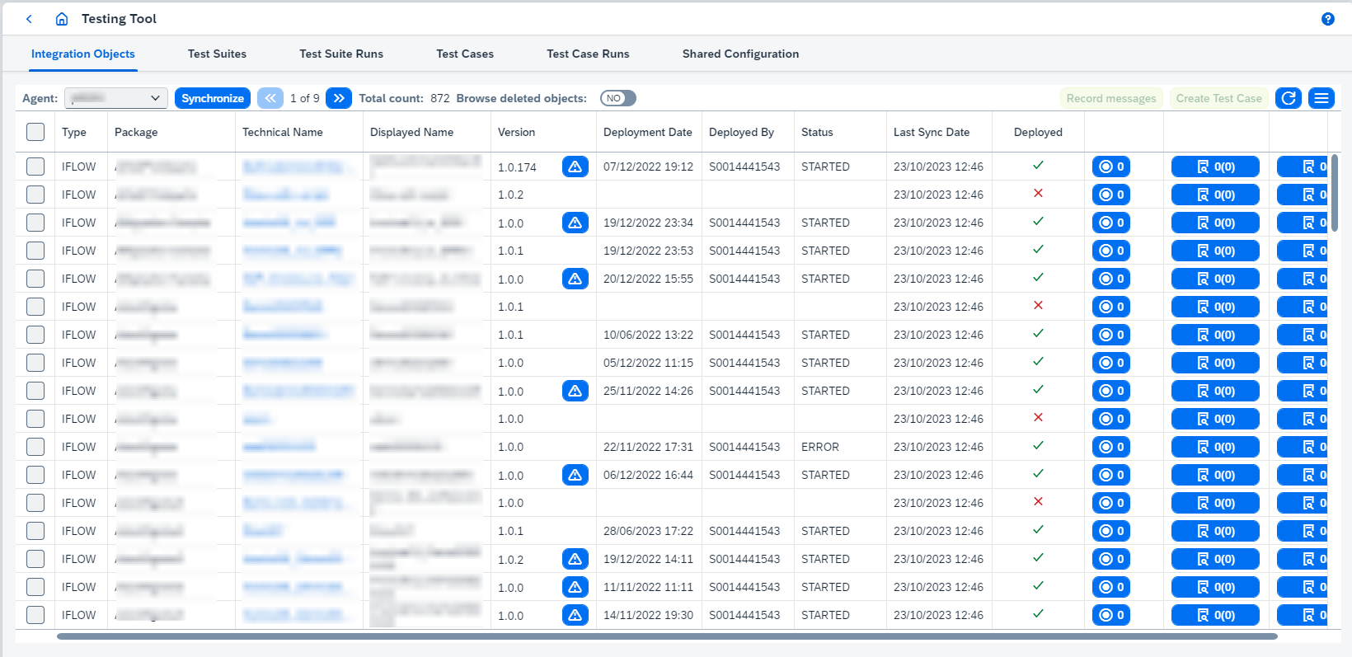Open technical name link in ERROR row
The image size is (1352, 657).
[x=279, y=447]
